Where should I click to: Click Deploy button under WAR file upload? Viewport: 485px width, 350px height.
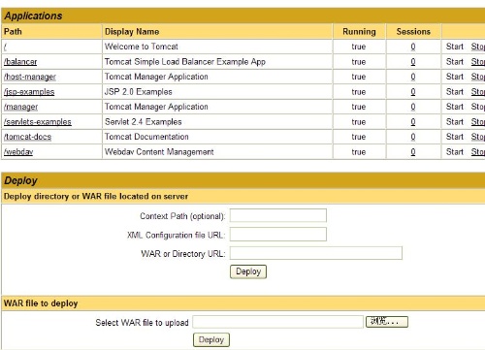[211, 339]
